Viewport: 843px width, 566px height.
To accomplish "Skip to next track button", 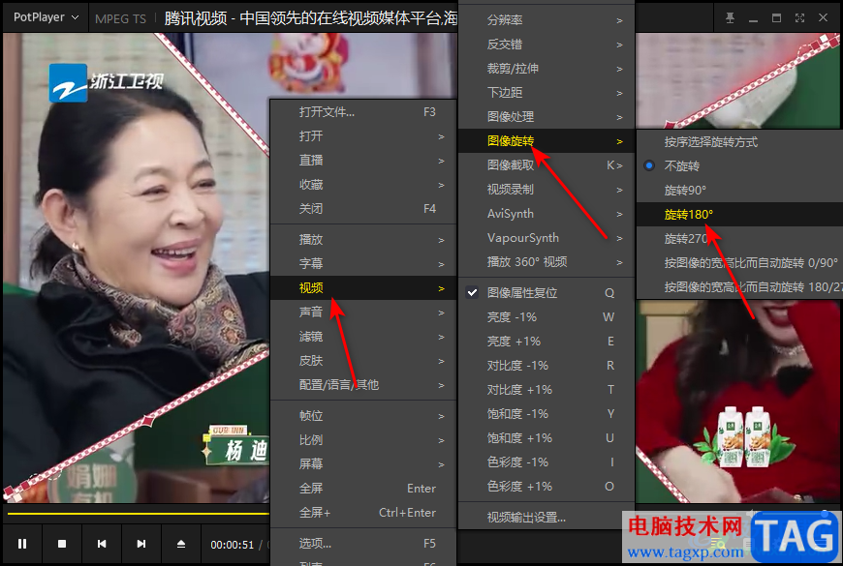I will (x=141, y=544).
